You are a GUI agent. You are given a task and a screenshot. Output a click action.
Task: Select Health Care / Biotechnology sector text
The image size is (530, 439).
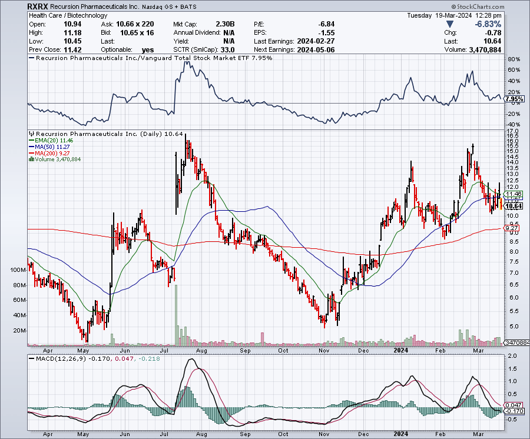click(x=68, y=15)
